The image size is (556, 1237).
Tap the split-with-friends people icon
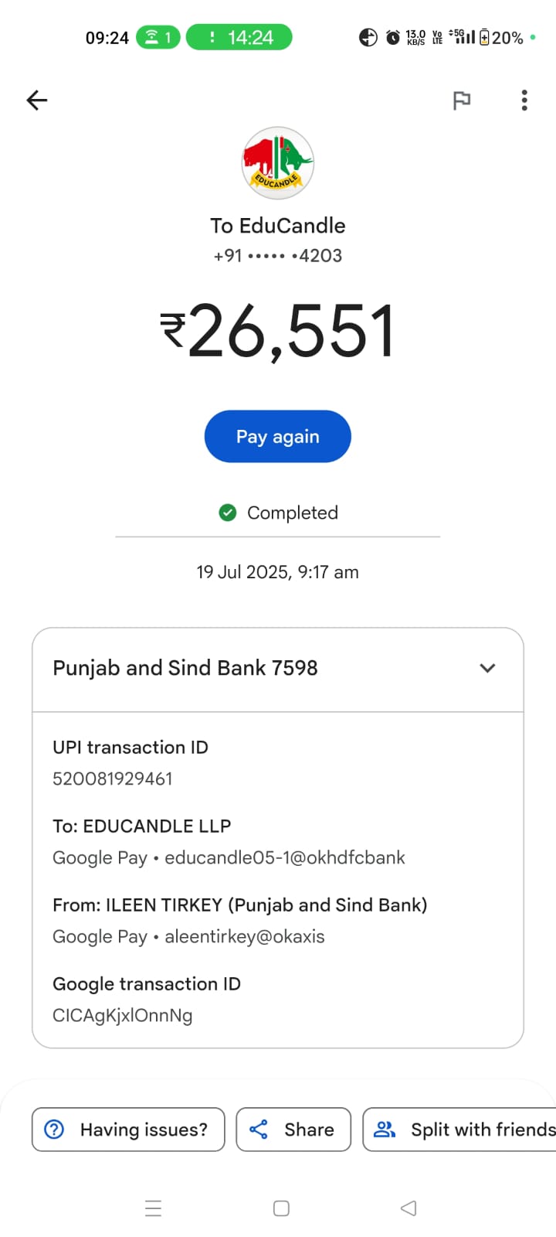[384, 1130]
